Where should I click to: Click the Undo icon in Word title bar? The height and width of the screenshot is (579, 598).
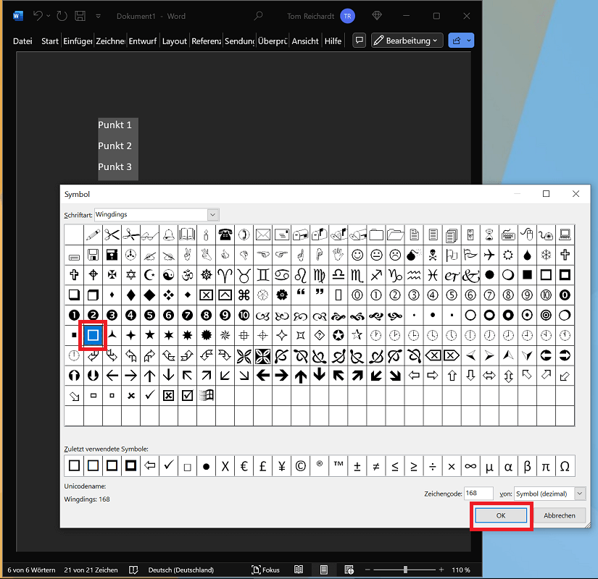point(38,16)
